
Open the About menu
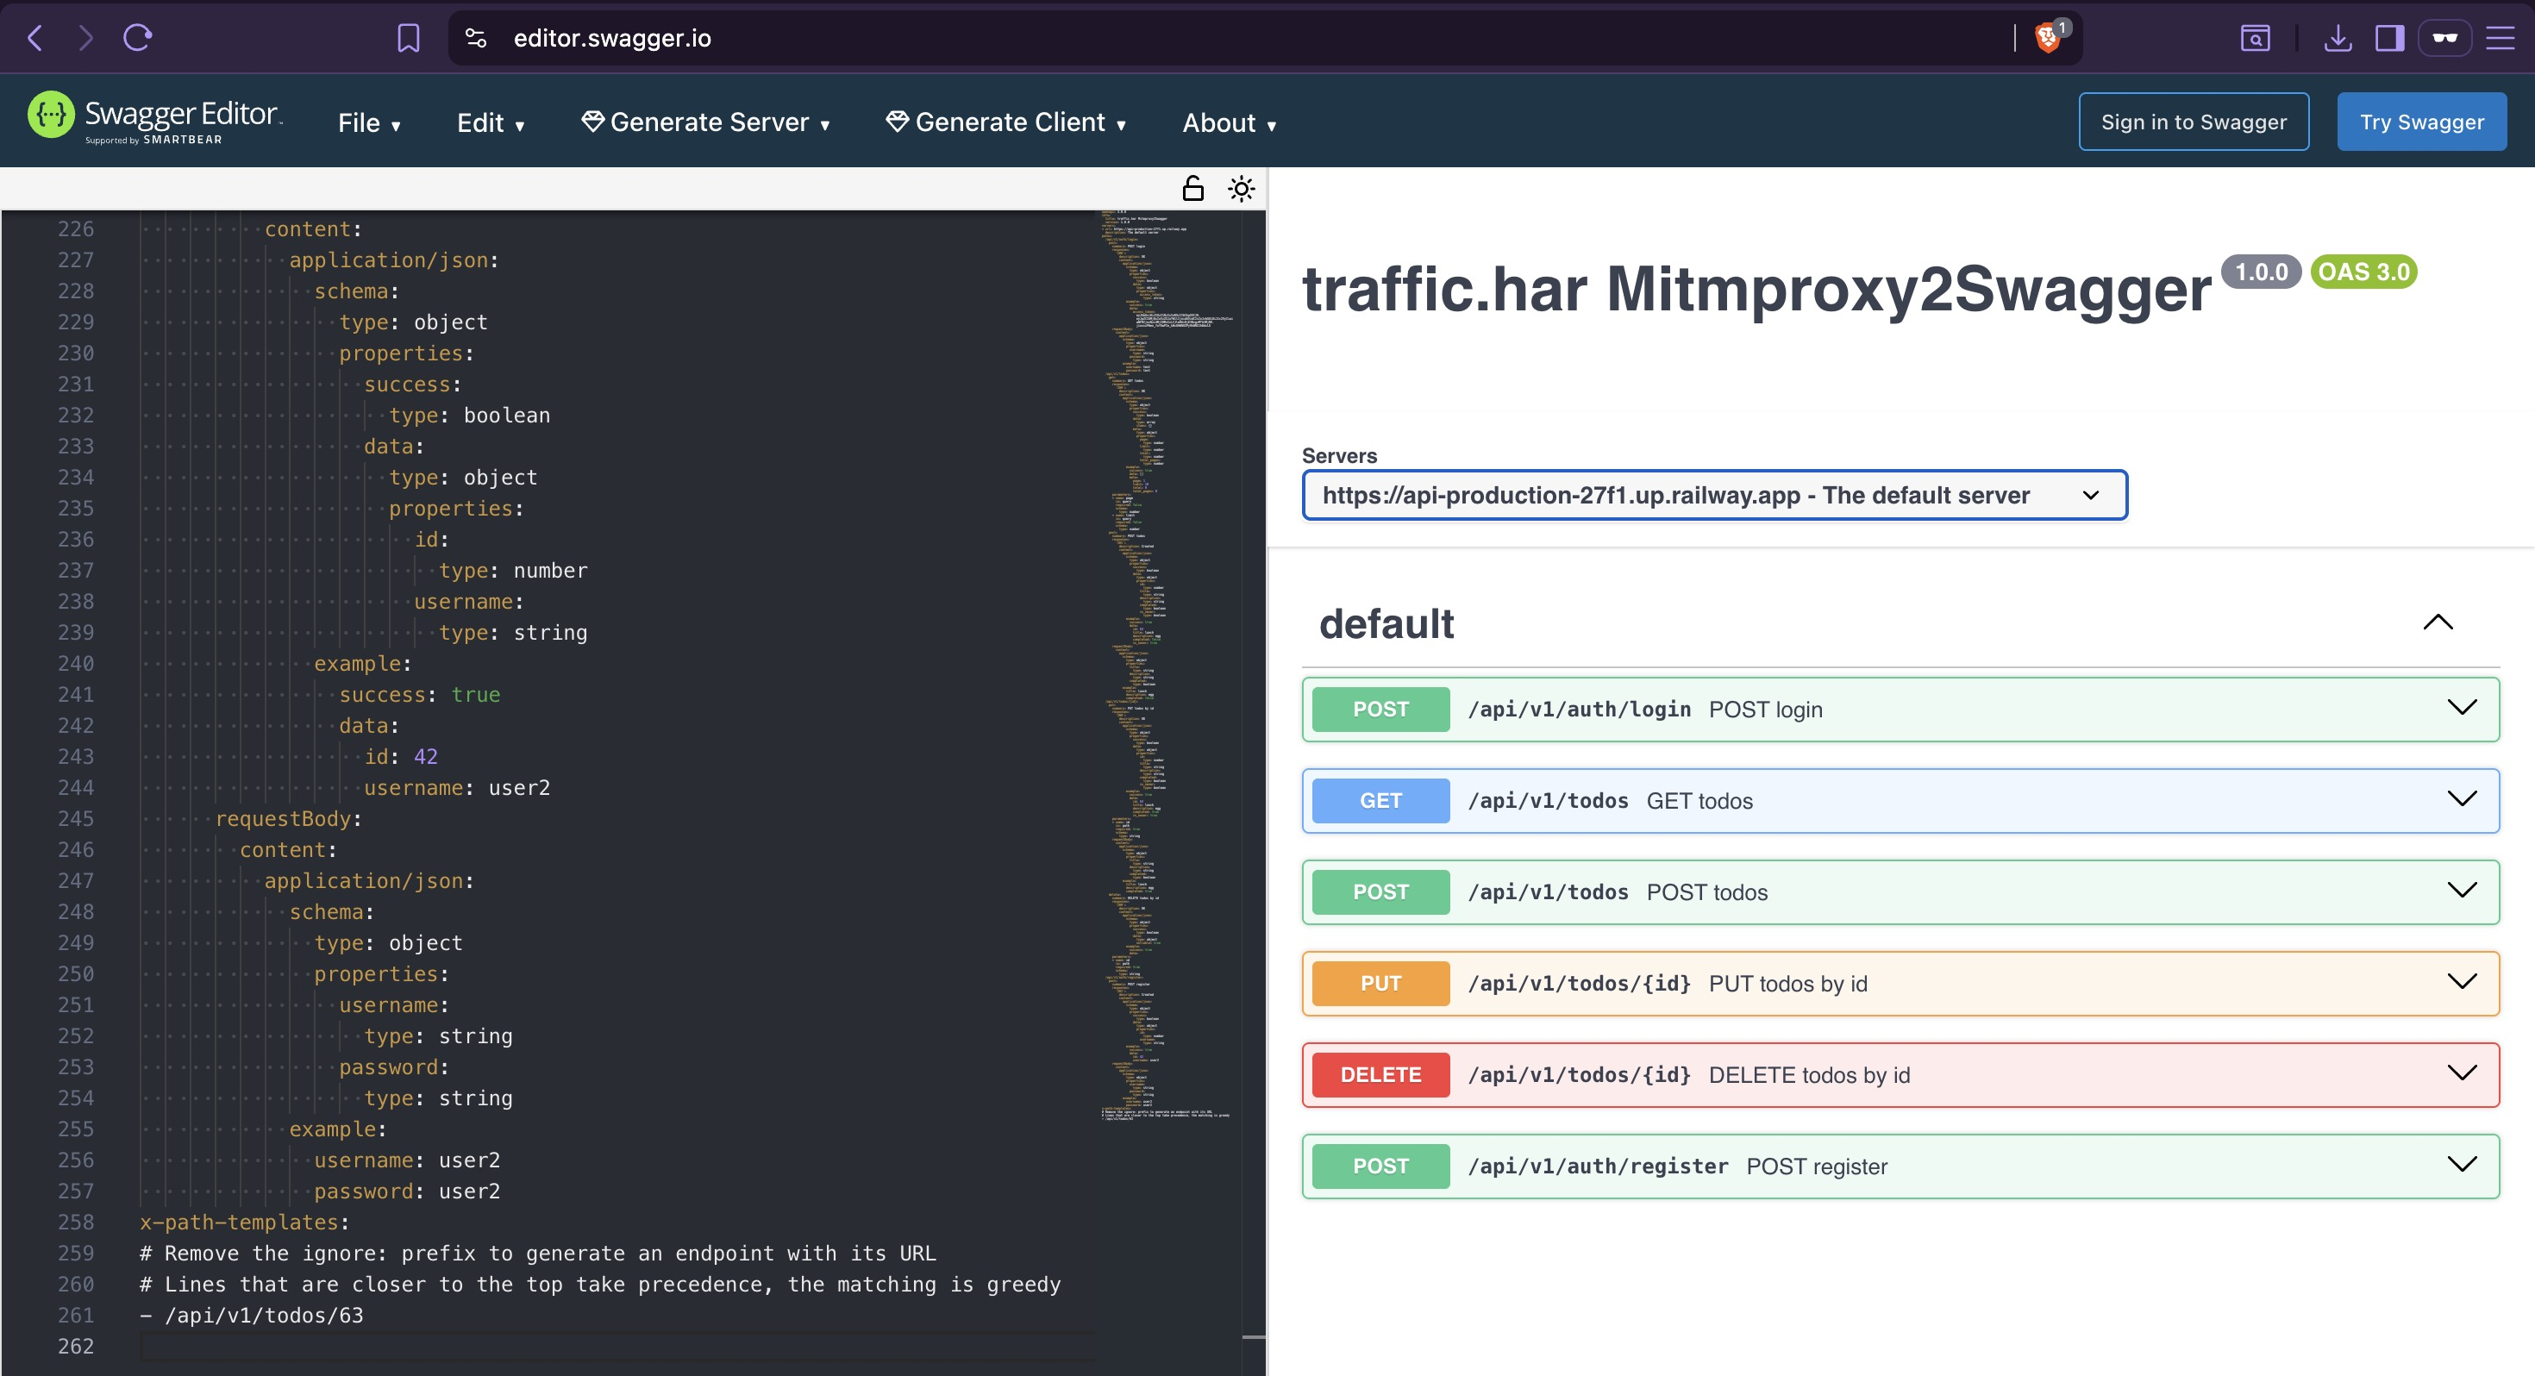1229,123
